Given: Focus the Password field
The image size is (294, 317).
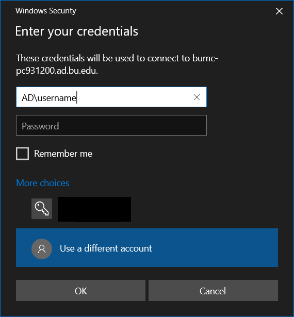Looking at the screenshot, I should tap(111, 125).
